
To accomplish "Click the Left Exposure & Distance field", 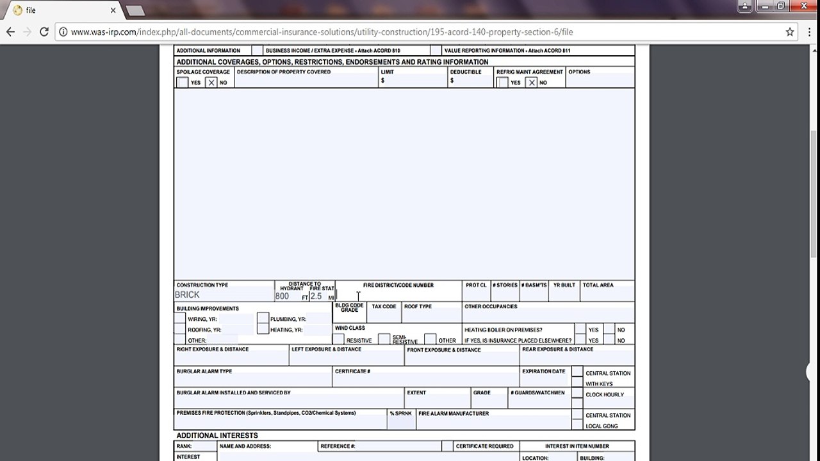I will coord(346,359).
